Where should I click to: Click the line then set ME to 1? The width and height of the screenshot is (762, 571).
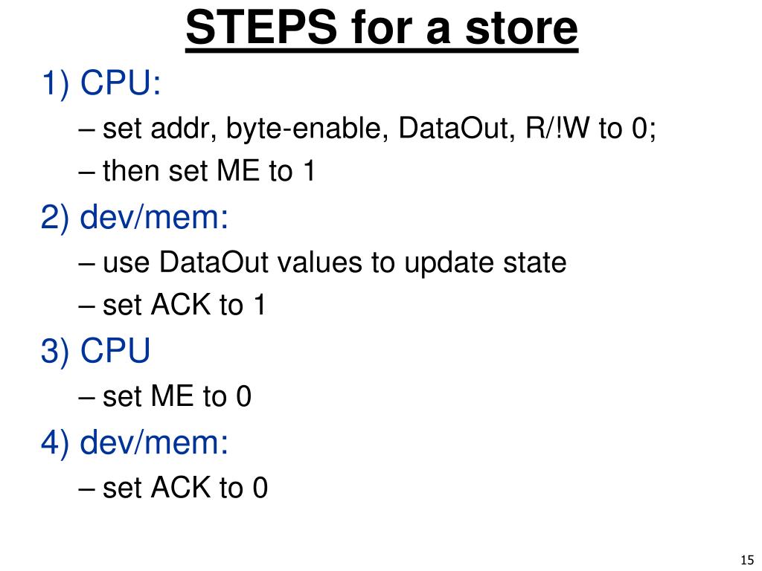196,171
